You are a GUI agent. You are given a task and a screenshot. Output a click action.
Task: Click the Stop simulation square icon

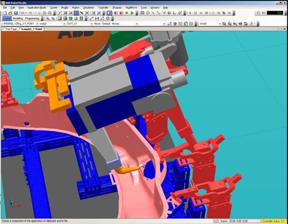point(127,13)
